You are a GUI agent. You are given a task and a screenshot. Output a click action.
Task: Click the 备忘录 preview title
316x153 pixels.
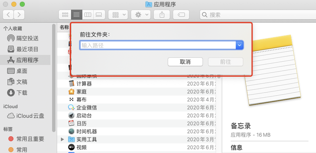[x=241, y=126]
